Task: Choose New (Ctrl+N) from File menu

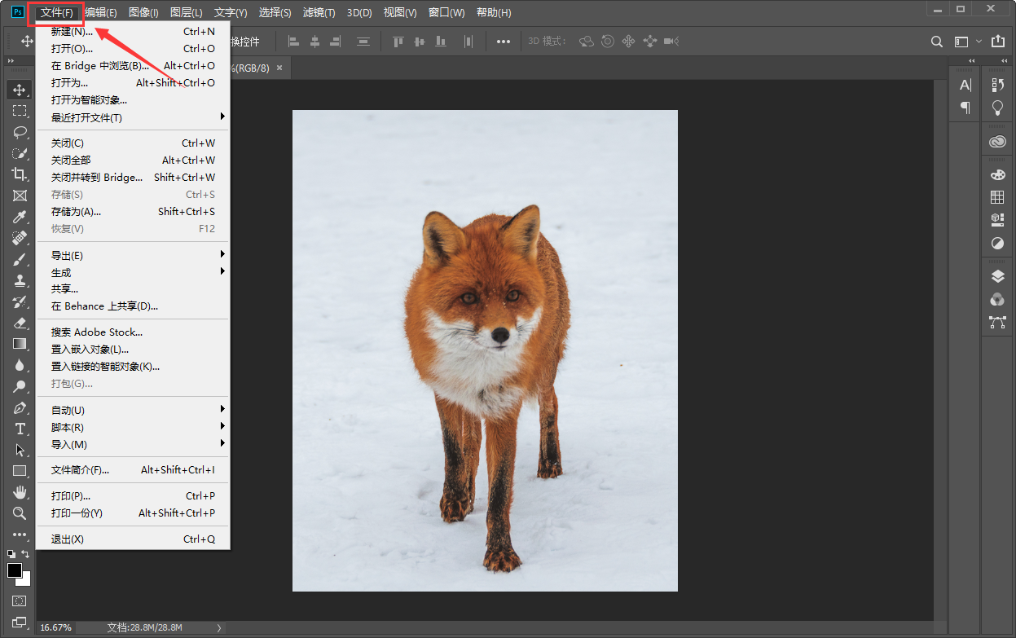Action: click(x=134, y=32)
